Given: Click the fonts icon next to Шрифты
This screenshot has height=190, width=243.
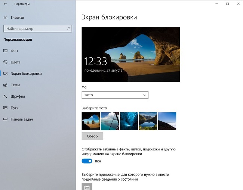Looking at the screenshot, I should point(6,97).
